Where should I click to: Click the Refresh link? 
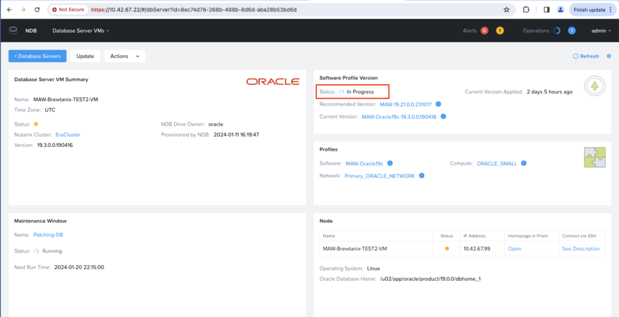click(x=586, y=56)
